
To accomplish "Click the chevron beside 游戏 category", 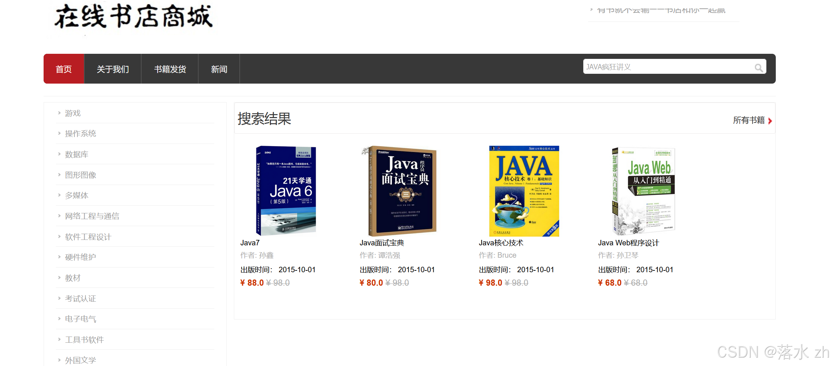I will point(59,113).
